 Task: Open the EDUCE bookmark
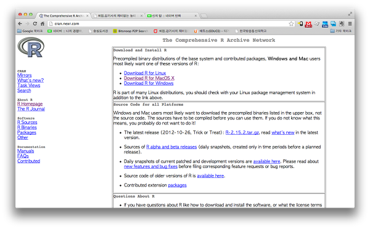[212, 31]
